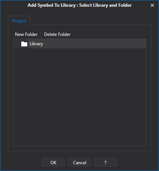Create a folder using New Folder

(x=26, y=34)
